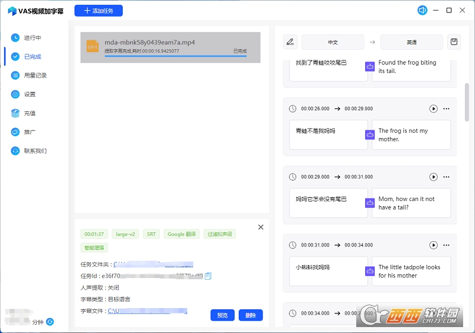
Task: Click the 过滤拟声词 tag
Action: [x=220, y=234]
